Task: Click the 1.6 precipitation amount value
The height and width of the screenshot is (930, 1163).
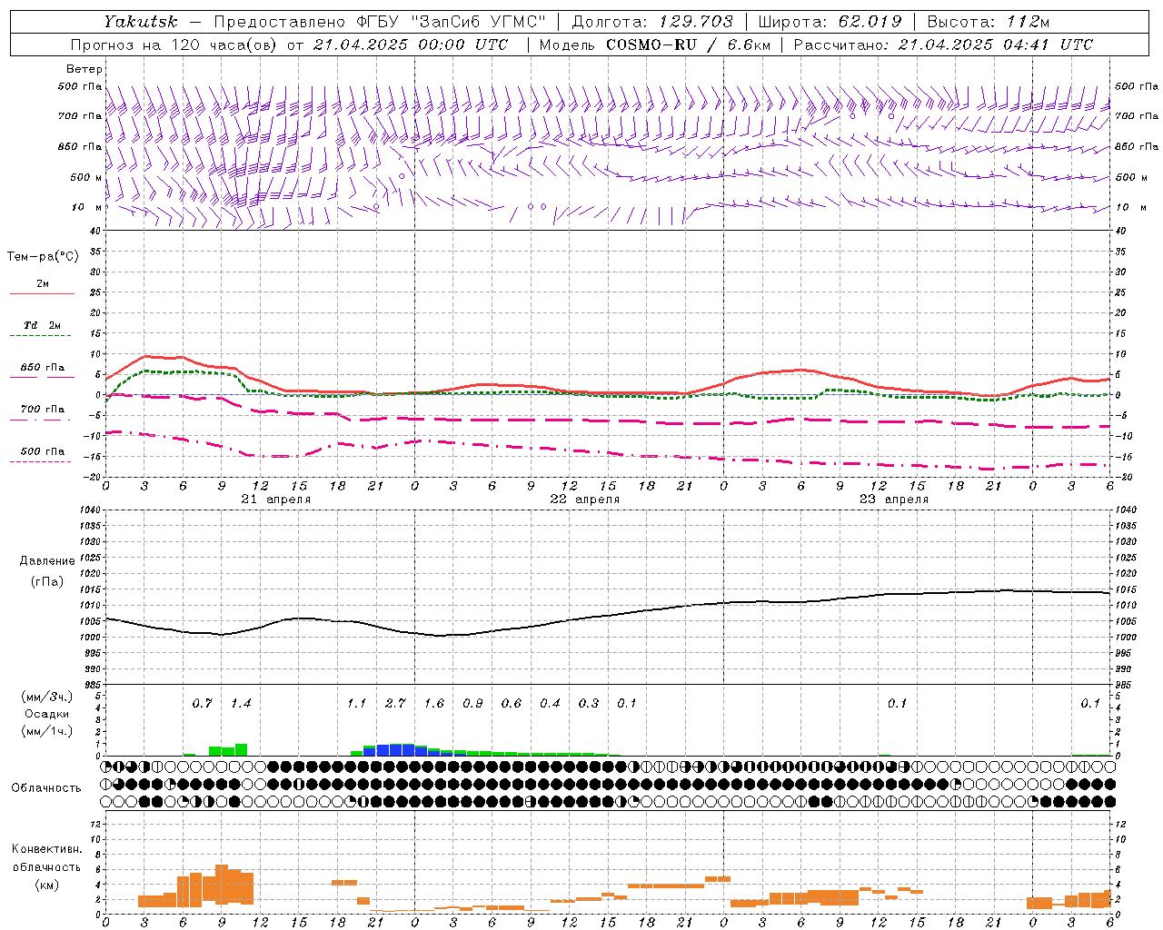Action: coord(434,703)
